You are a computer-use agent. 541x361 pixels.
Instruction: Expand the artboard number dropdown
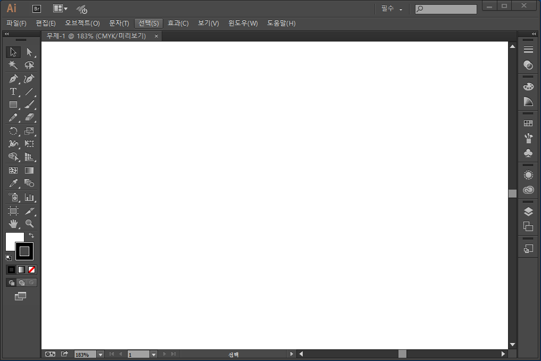[x=154, y=354]
